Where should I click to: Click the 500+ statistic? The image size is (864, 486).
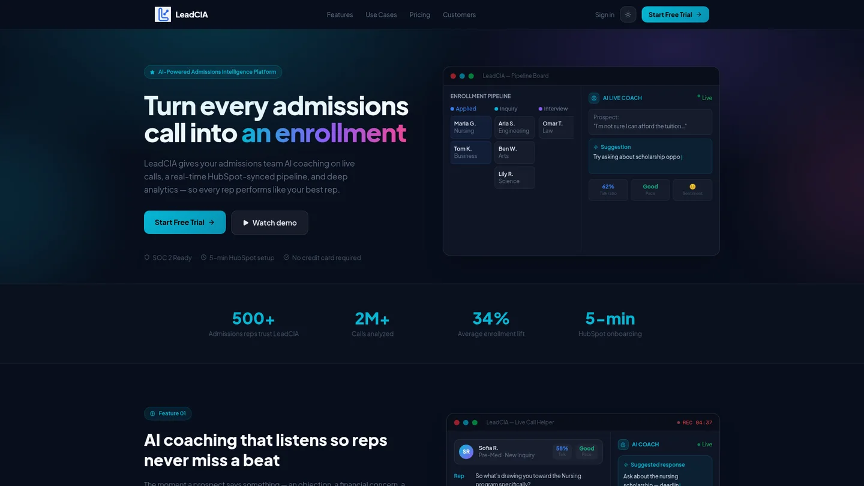click(x=253, y=324)
